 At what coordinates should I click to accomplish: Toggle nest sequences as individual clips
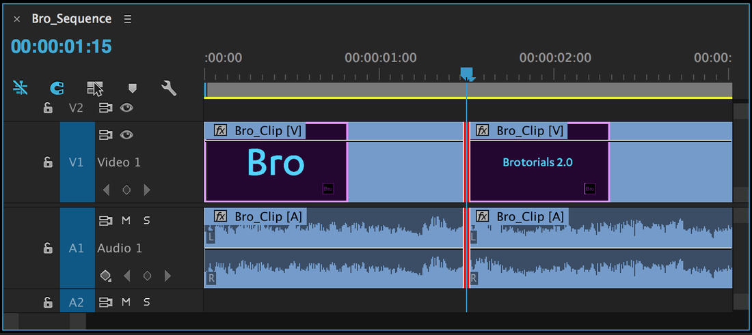tap(20, 88)
